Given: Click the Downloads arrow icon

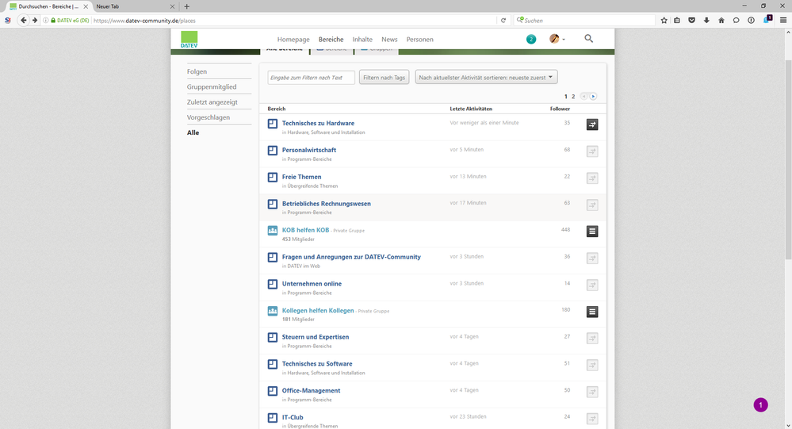Looking at the screenshot, I should pyautogui.click(x=706, y=20).
